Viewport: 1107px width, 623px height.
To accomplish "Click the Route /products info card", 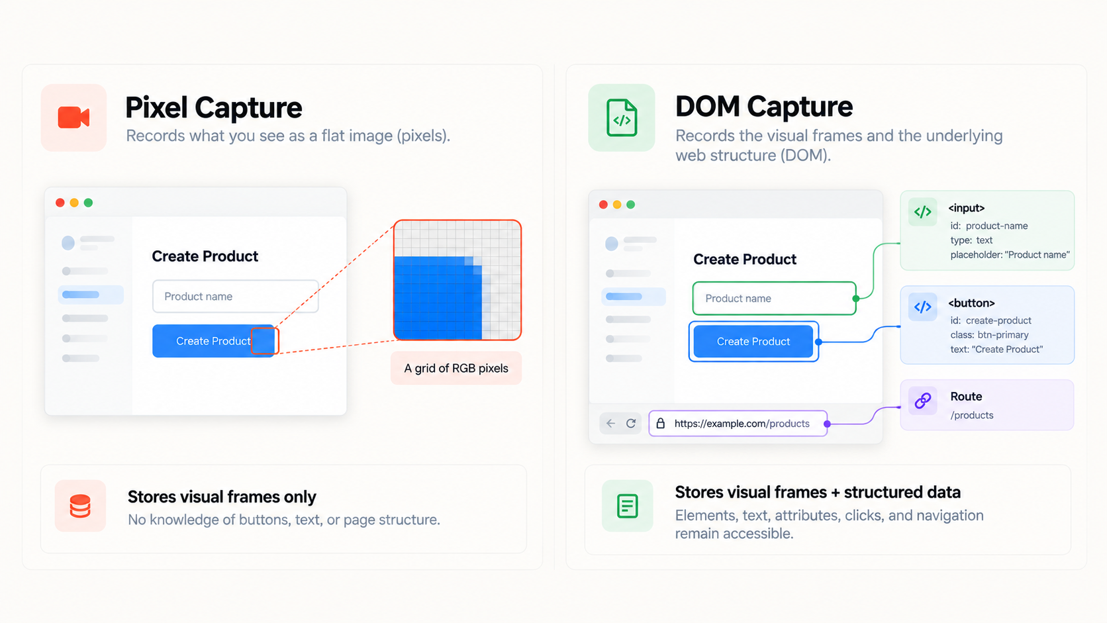I will point(987,405).
